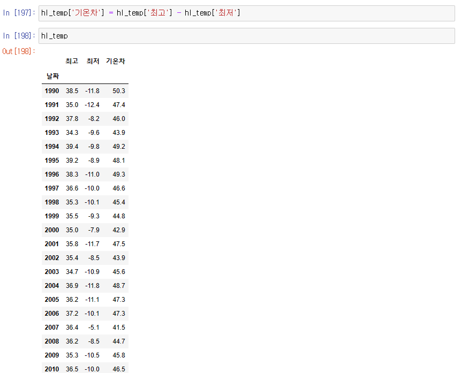The height and width of the screenshot is (373, 461).
Task: Click the 38.5 value in 1990 row
Action: tap(72, 91)
